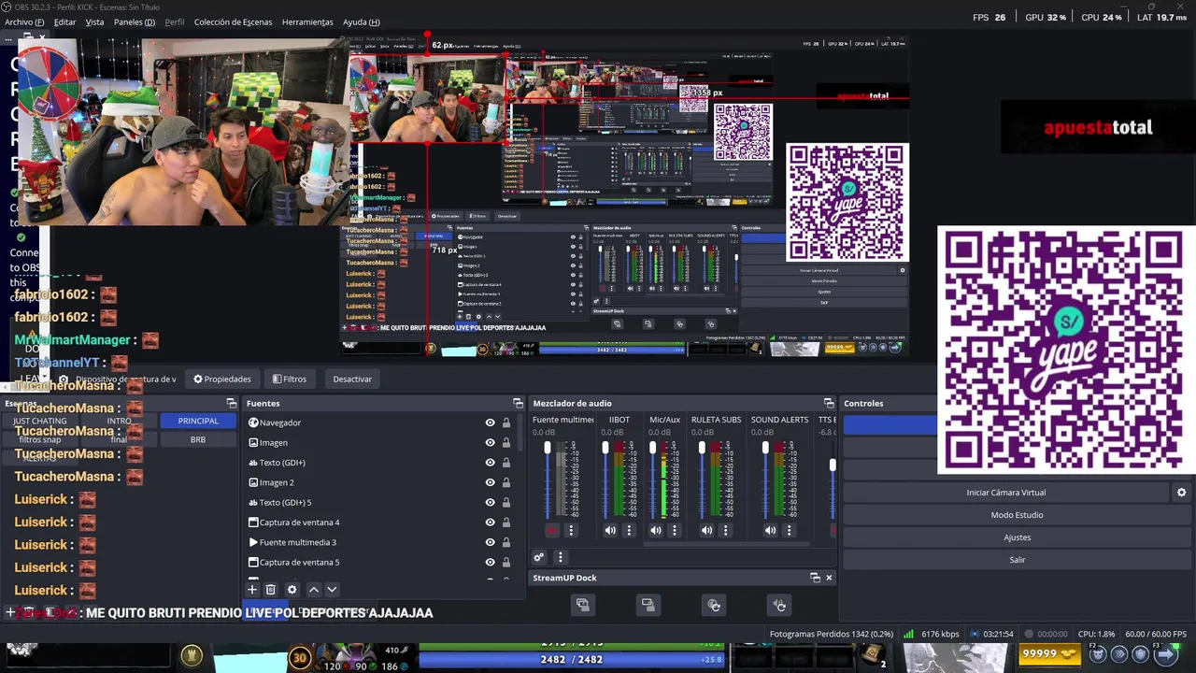Mute the IIBOT audio channel
This screenshot has width=1196, height=673.
point(610,530)
